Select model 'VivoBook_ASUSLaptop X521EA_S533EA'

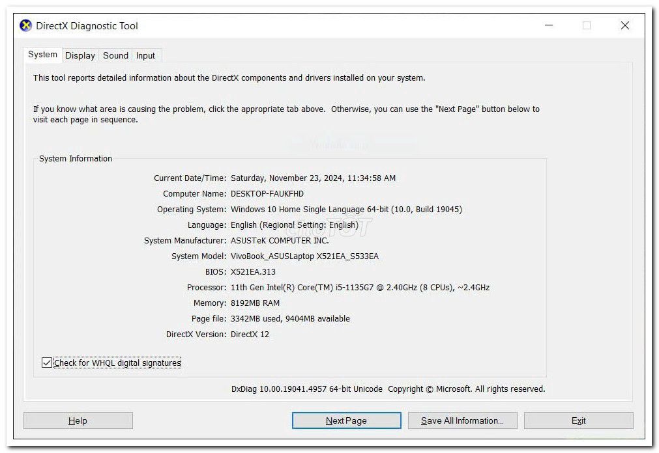pos(304,256)
